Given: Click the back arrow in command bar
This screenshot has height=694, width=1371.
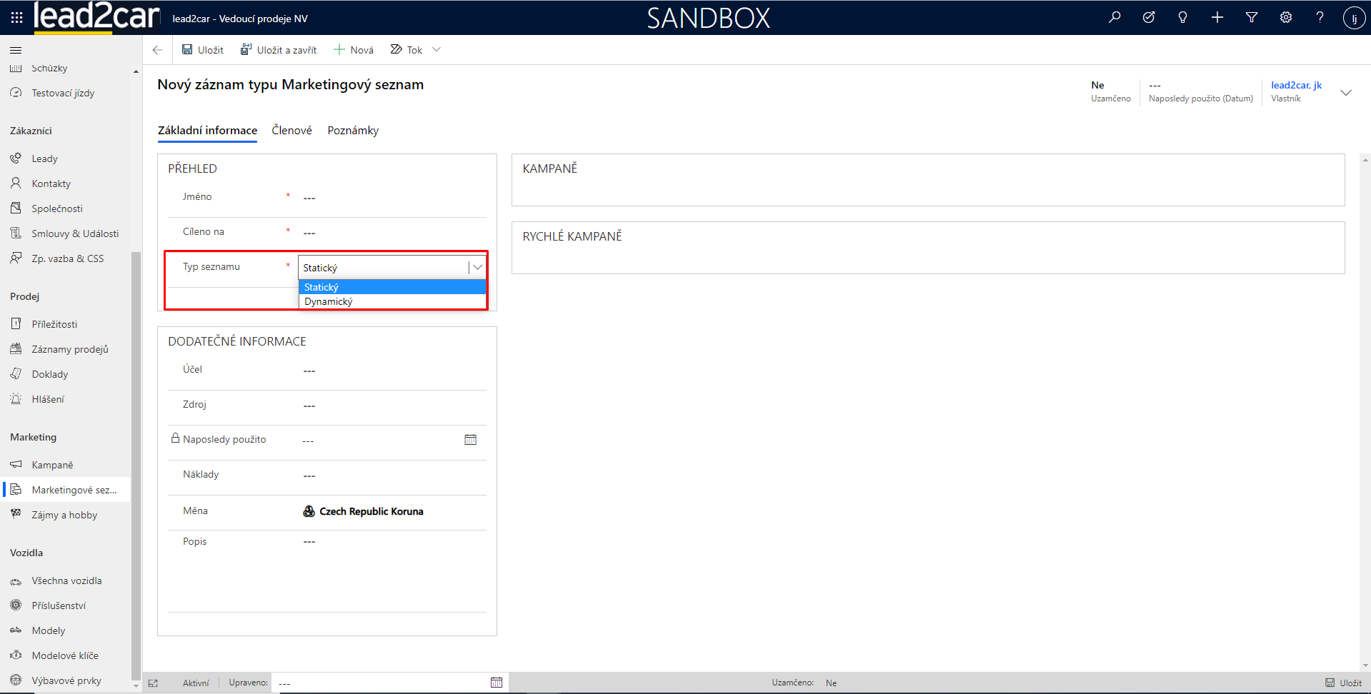Looking at the screenshot, I should tap(158, 50).
